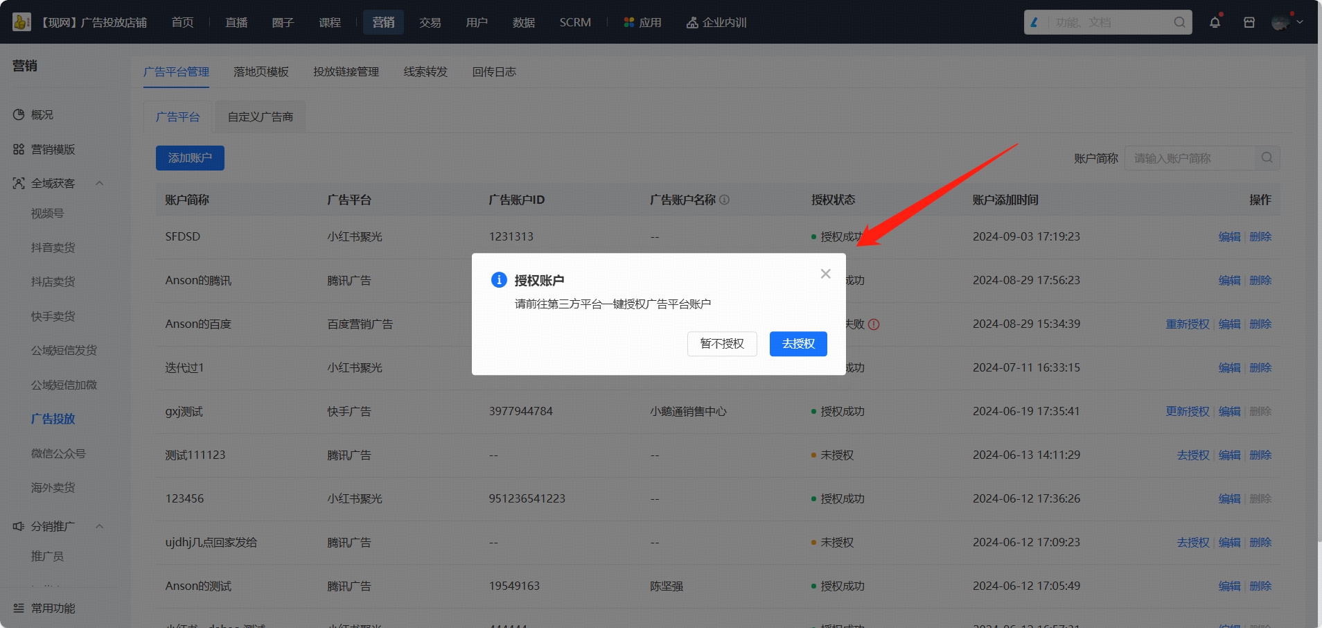The height and width of the screenshot is (628, 1322).
Task: Open 海外卖货 in the sidebar
Action: pyautogui.click(x=53, y=487)
